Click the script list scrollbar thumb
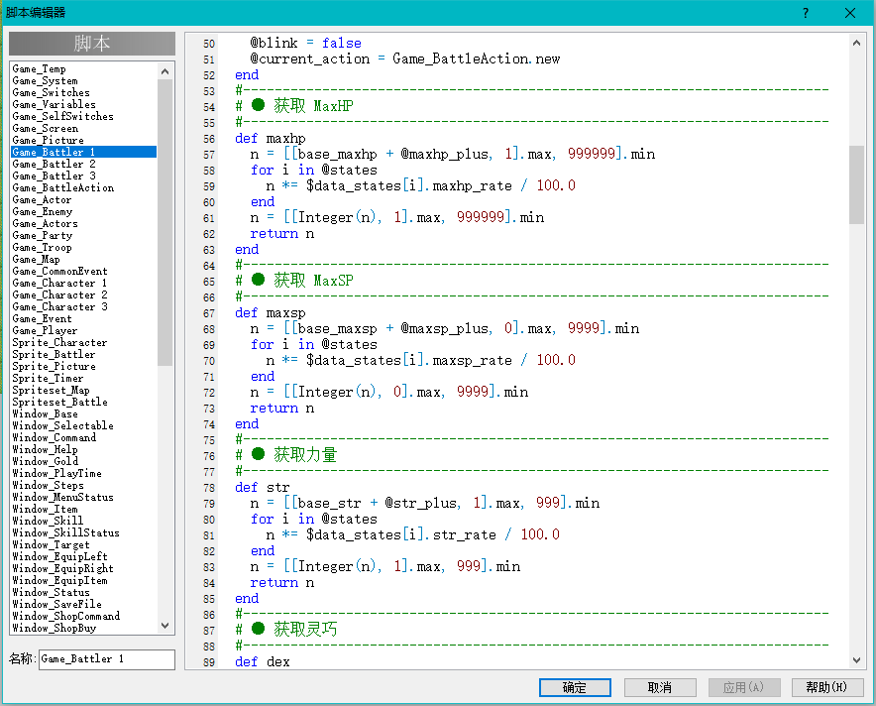 (164, 222)
